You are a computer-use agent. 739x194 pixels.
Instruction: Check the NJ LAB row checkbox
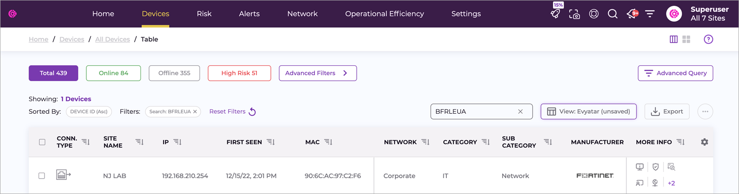coord(42,175)
